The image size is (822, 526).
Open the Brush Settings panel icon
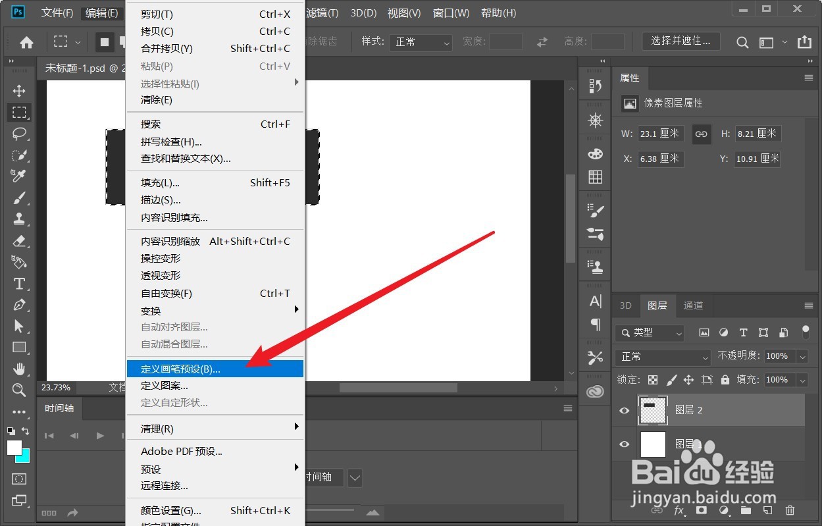595,211
